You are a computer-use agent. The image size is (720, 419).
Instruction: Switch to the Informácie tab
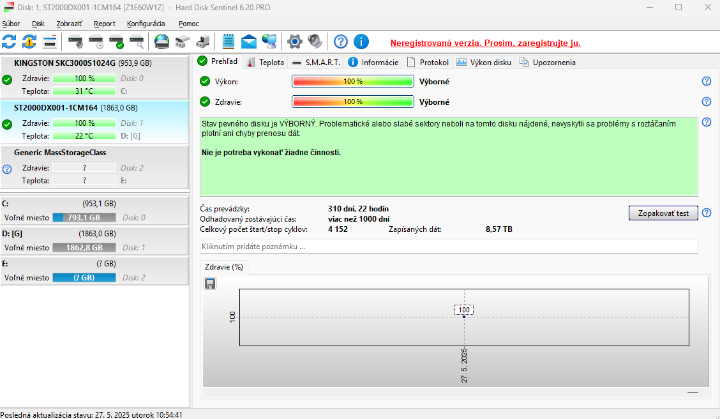click(x=373, y=63)
